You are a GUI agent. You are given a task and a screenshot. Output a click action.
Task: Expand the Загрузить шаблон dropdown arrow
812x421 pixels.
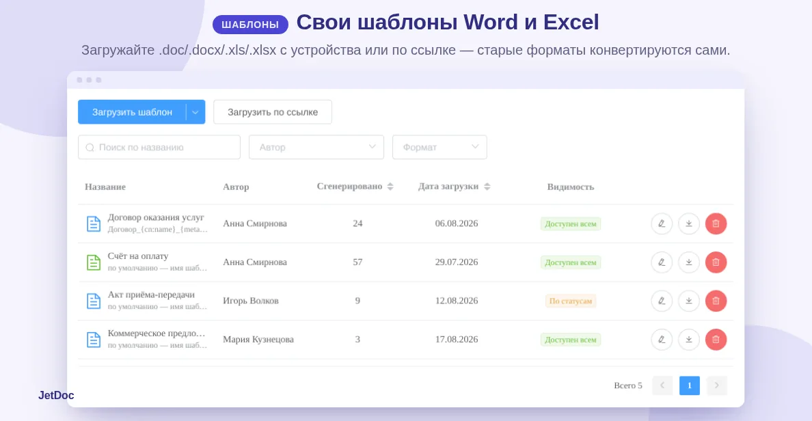click(195, 112)
